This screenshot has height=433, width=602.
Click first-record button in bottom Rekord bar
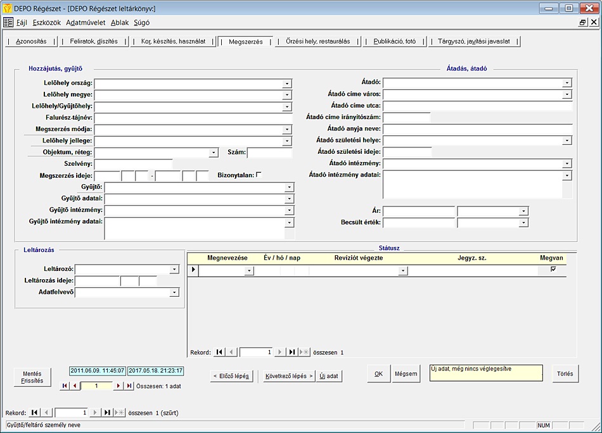[x=35, y=413]
